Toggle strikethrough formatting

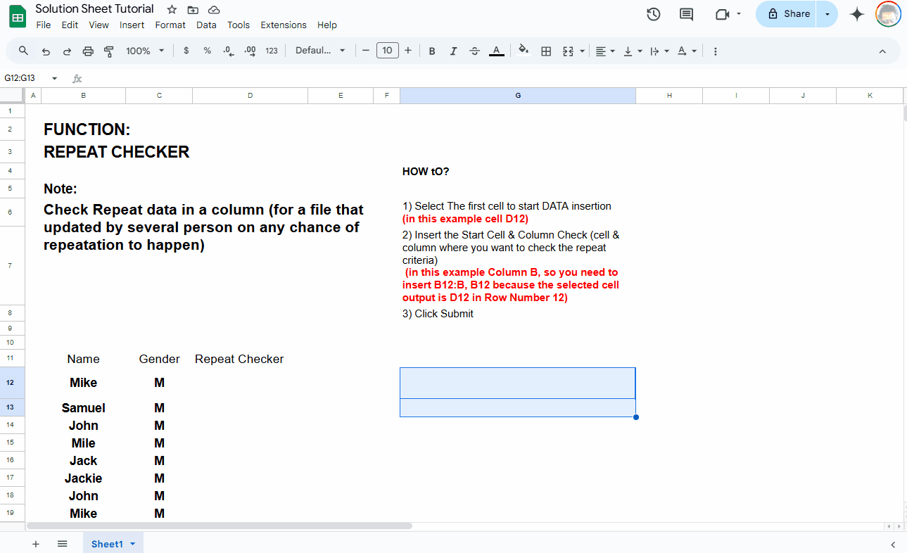pyautogui.click(x=474, y=51)
